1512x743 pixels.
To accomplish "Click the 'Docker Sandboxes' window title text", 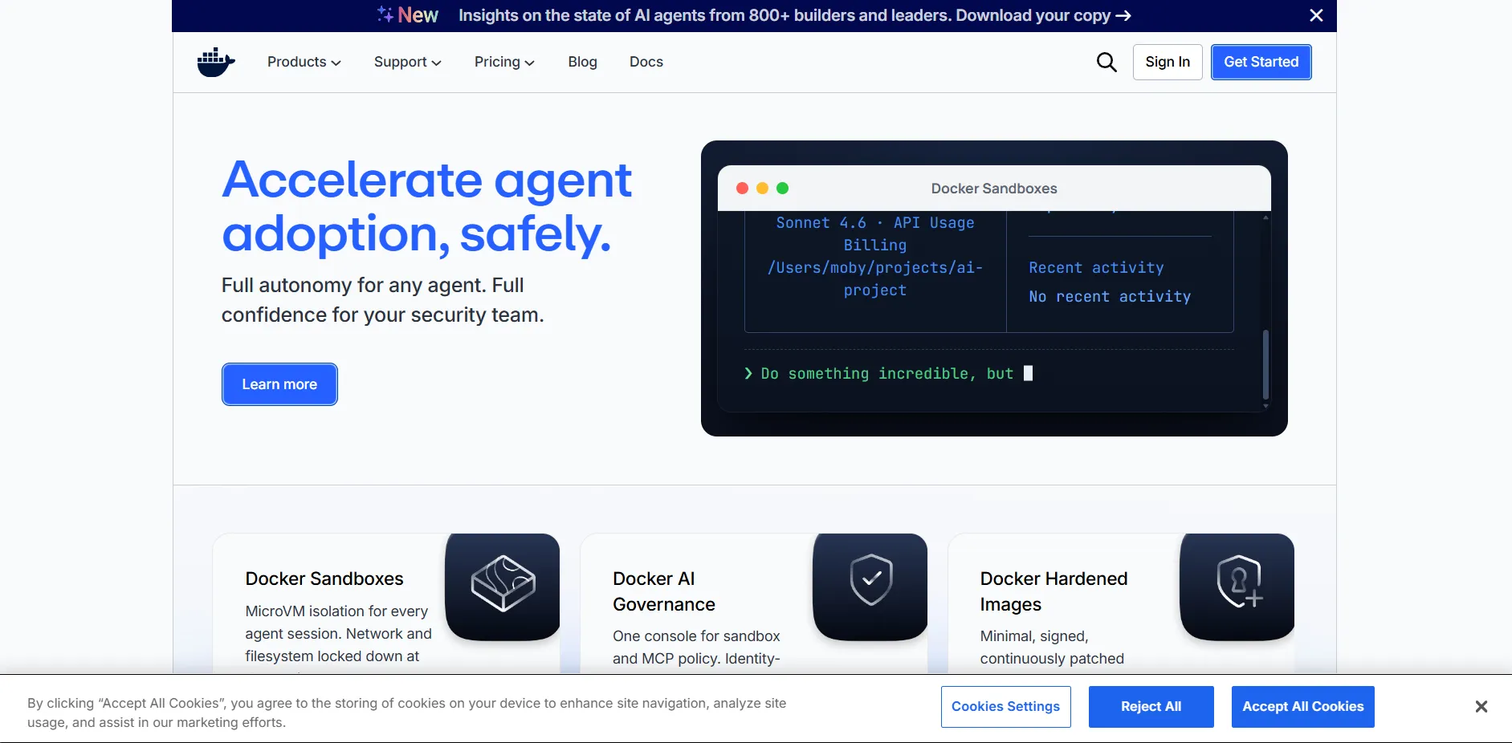I will [x=994, y=189].
